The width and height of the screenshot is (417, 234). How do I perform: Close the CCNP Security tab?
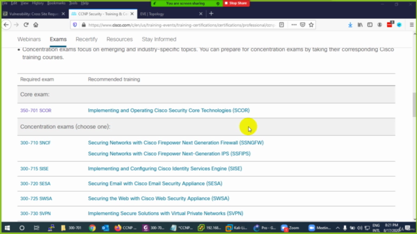pos(132,14)
